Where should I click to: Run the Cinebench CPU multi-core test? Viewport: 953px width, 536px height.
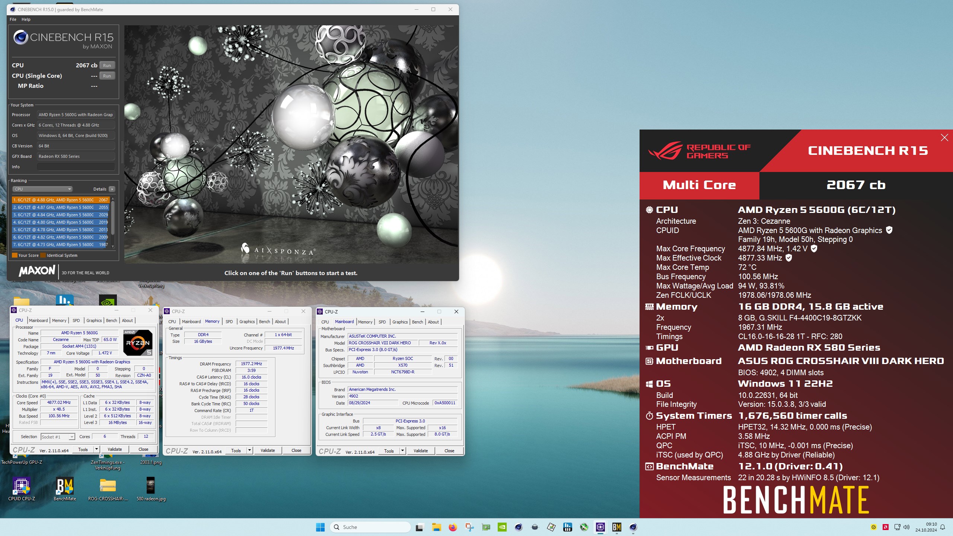click(x=107, y=65)
